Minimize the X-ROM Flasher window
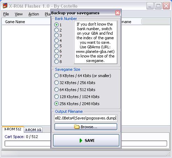This screenshot has height=158, width=172. click(150, 6)
